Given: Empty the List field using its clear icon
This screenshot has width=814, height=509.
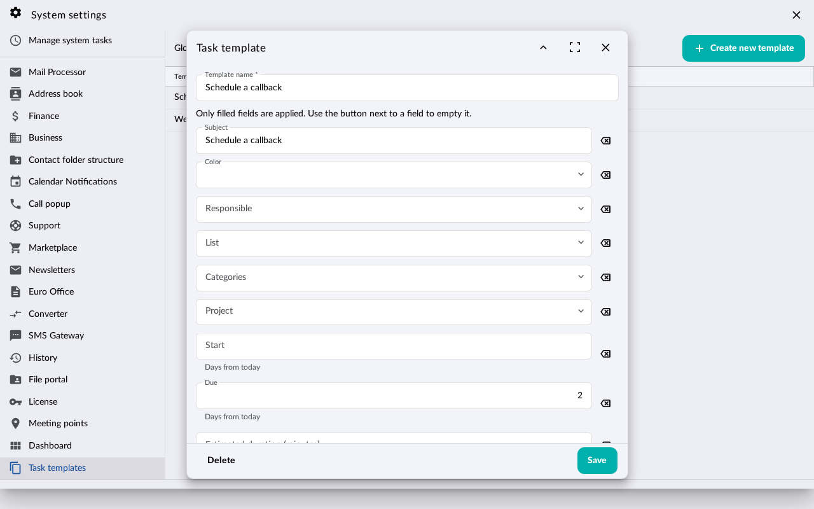Looking at the screenshot, I should click(605, 243).
